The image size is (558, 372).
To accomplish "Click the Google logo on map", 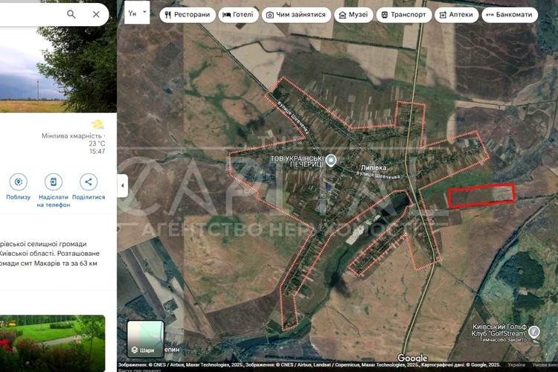I will pyautogui.click(x=412, y=358).
